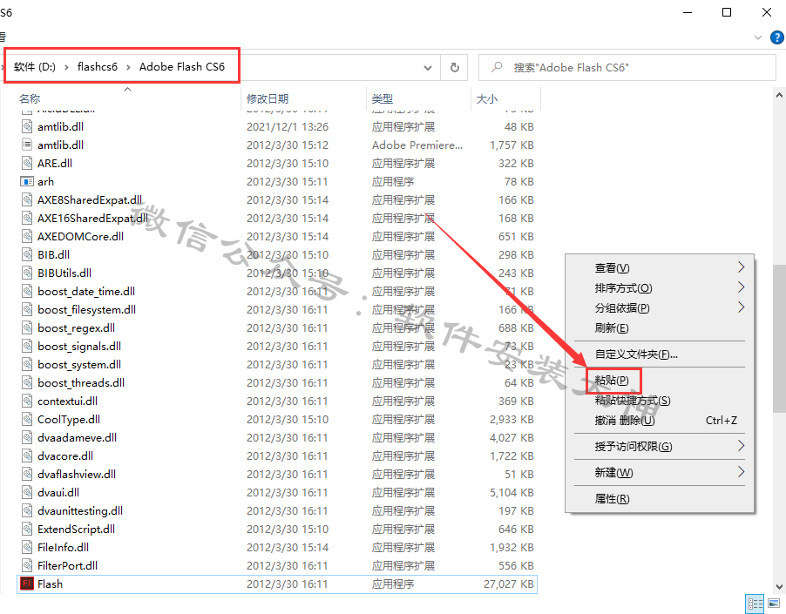
Task: Select the red Flash application icon
Action: tap(26, 584)
